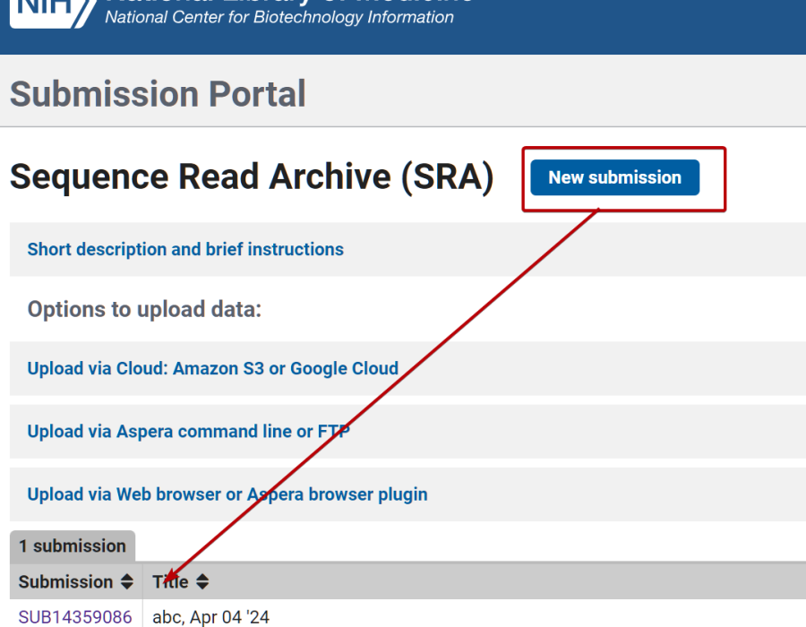Image resolution: width=806 pixels, height=627 pixels.
Task: Click the Options to upload data: text
Action: click(x=144, y=309)
